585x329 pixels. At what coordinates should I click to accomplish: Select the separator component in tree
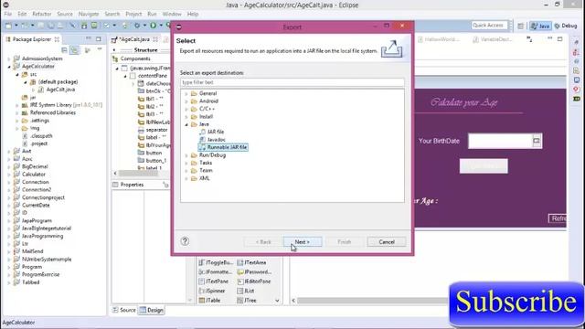point(153,130)
